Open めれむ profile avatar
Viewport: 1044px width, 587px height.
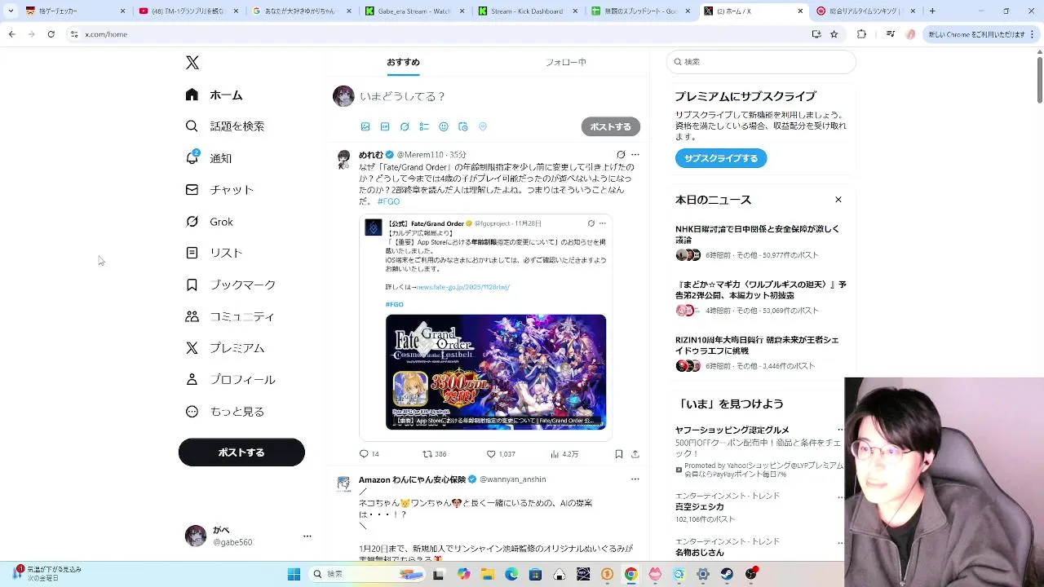click(x=343, y=159)
